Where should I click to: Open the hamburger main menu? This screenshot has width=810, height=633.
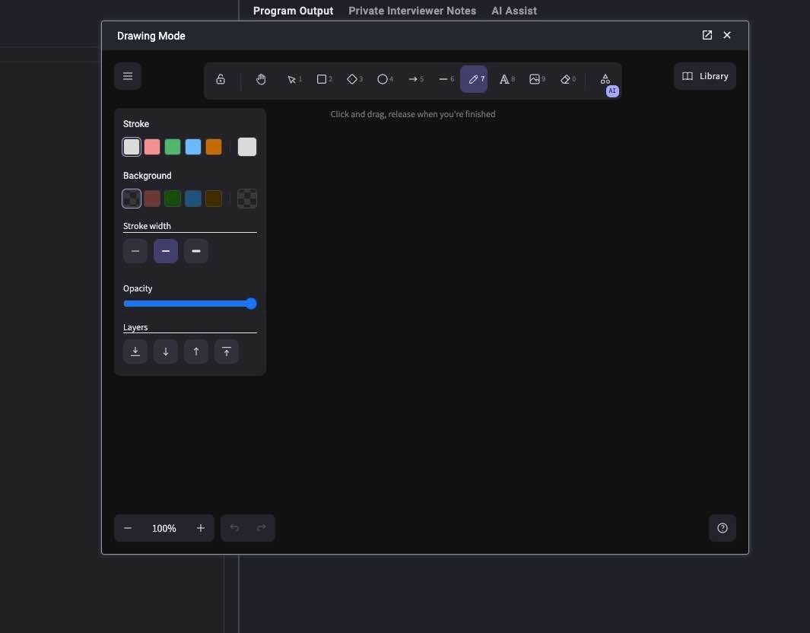(x=127, y=76)
